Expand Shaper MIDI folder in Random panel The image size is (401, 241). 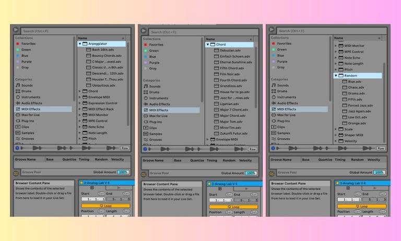point(336,135)
